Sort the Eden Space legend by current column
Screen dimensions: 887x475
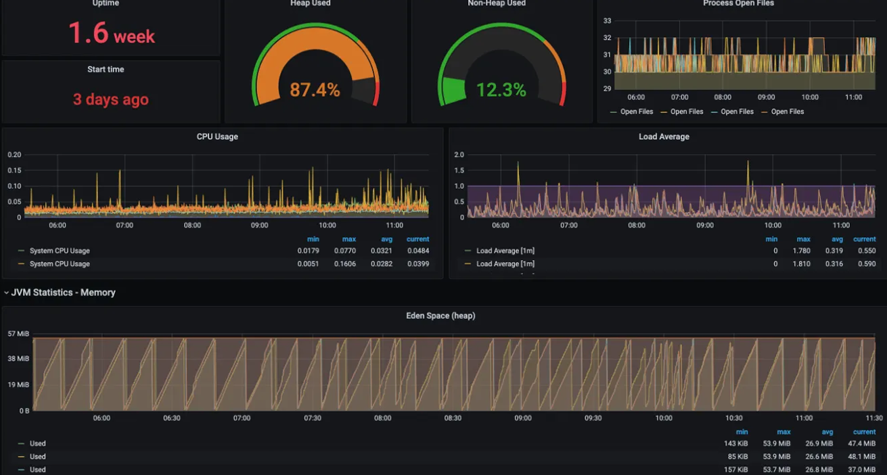click(x=864, y=432)
